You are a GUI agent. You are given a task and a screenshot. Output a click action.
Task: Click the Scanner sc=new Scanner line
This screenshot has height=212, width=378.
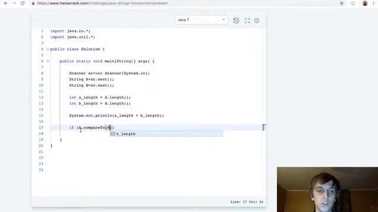109,73
